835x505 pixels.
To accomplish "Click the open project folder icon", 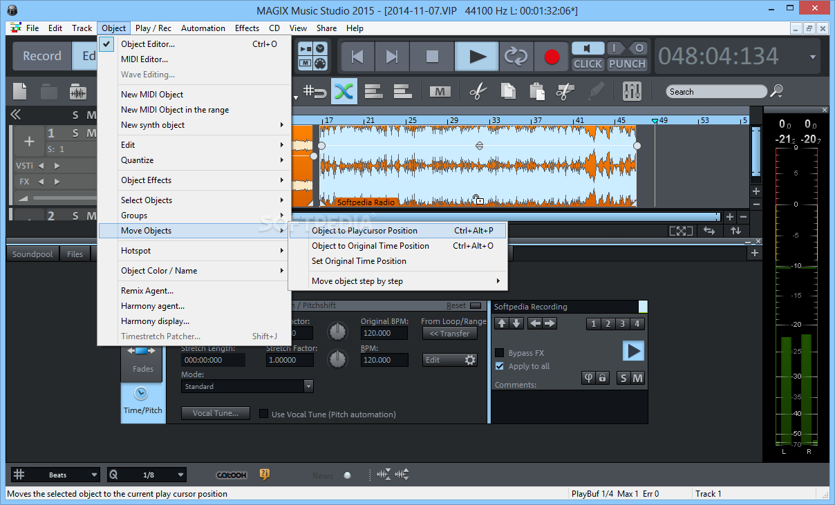I will click(49, 91).
